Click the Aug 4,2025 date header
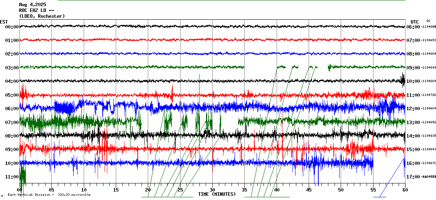Screen dimensions: 436x200 (32, 5)
